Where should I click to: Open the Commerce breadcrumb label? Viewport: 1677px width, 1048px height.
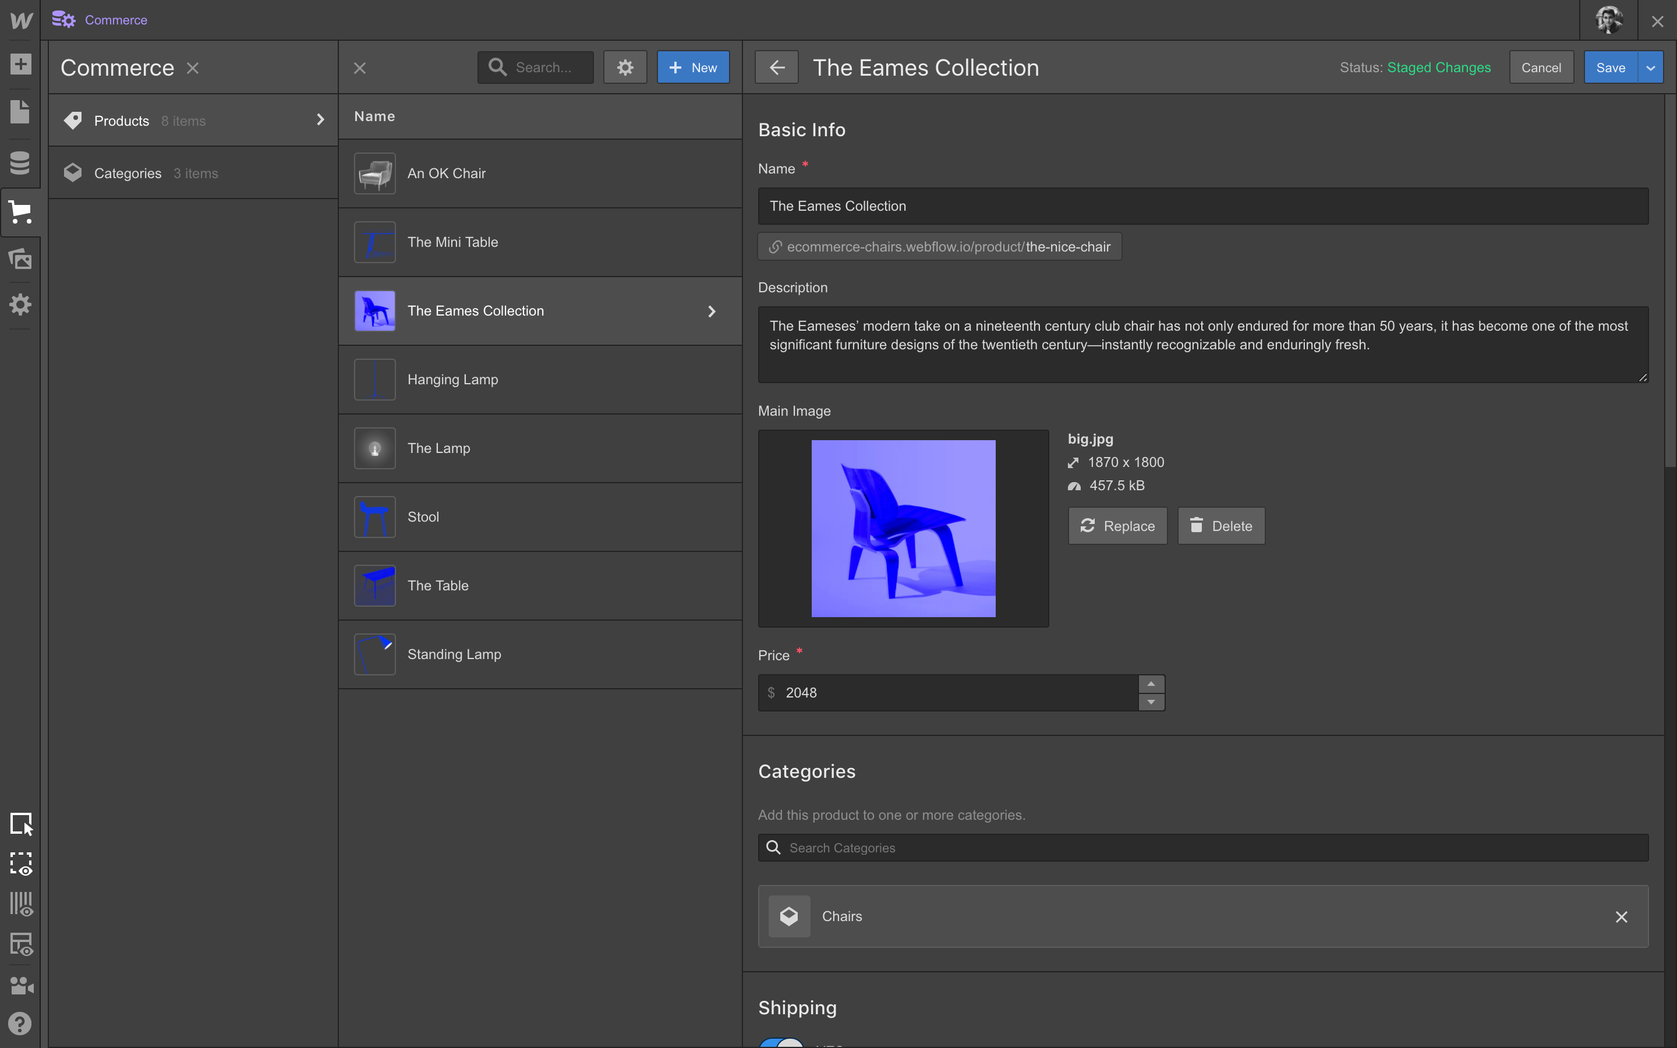click(116, 20)
